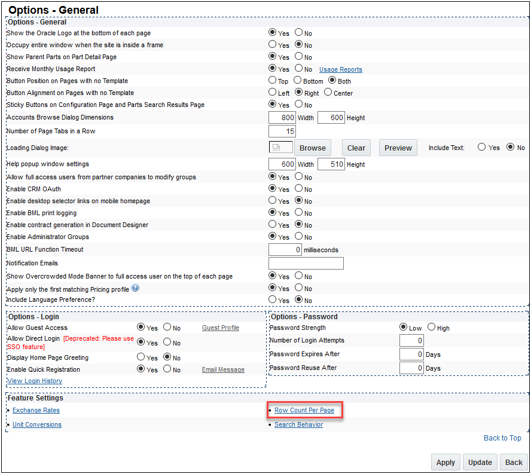Click the Apply button
The width and height of the screenshot is (531, 474).
(x=445, y=462)
